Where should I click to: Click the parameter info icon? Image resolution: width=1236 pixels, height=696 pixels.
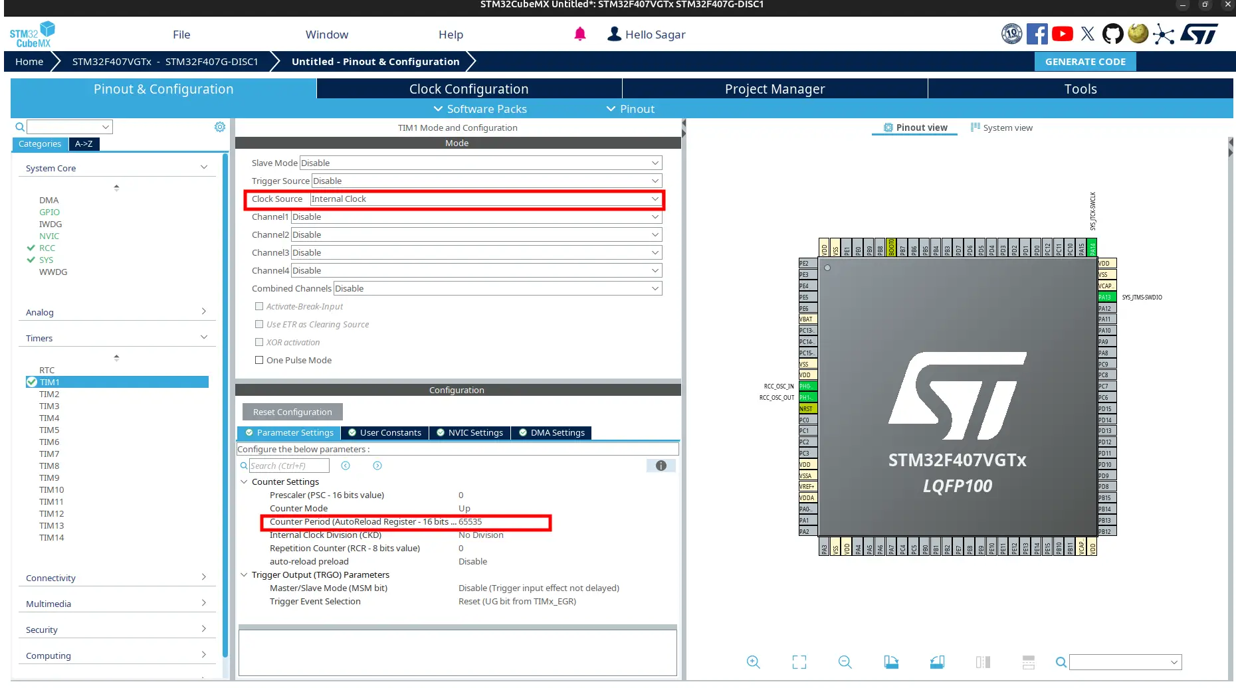click(x=661, y=466)
